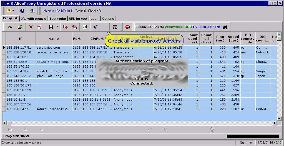The width and height of the screenshot is (284, 146).
Task: Click the ISO country code header
Action: click(x=248, y=39)
